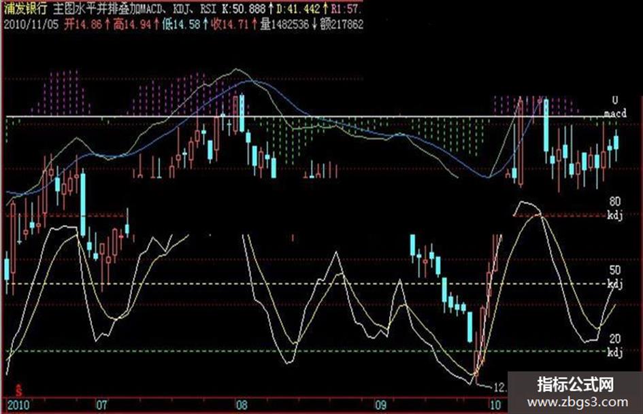Click the 09 month marker on time axis
The image size is (643, 414).
click(381, 405)
